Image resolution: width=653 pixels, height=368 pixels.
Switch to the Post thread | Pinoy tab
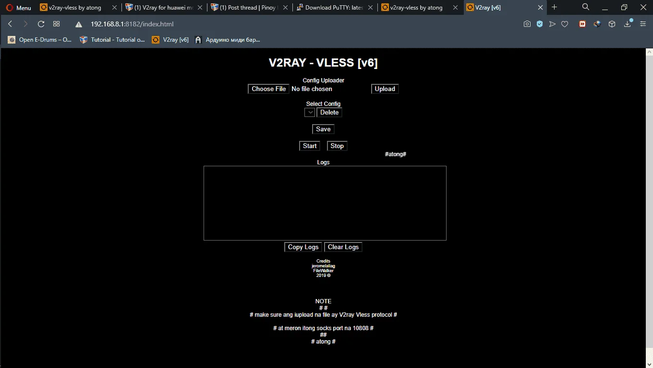click(x=249, y=8)
